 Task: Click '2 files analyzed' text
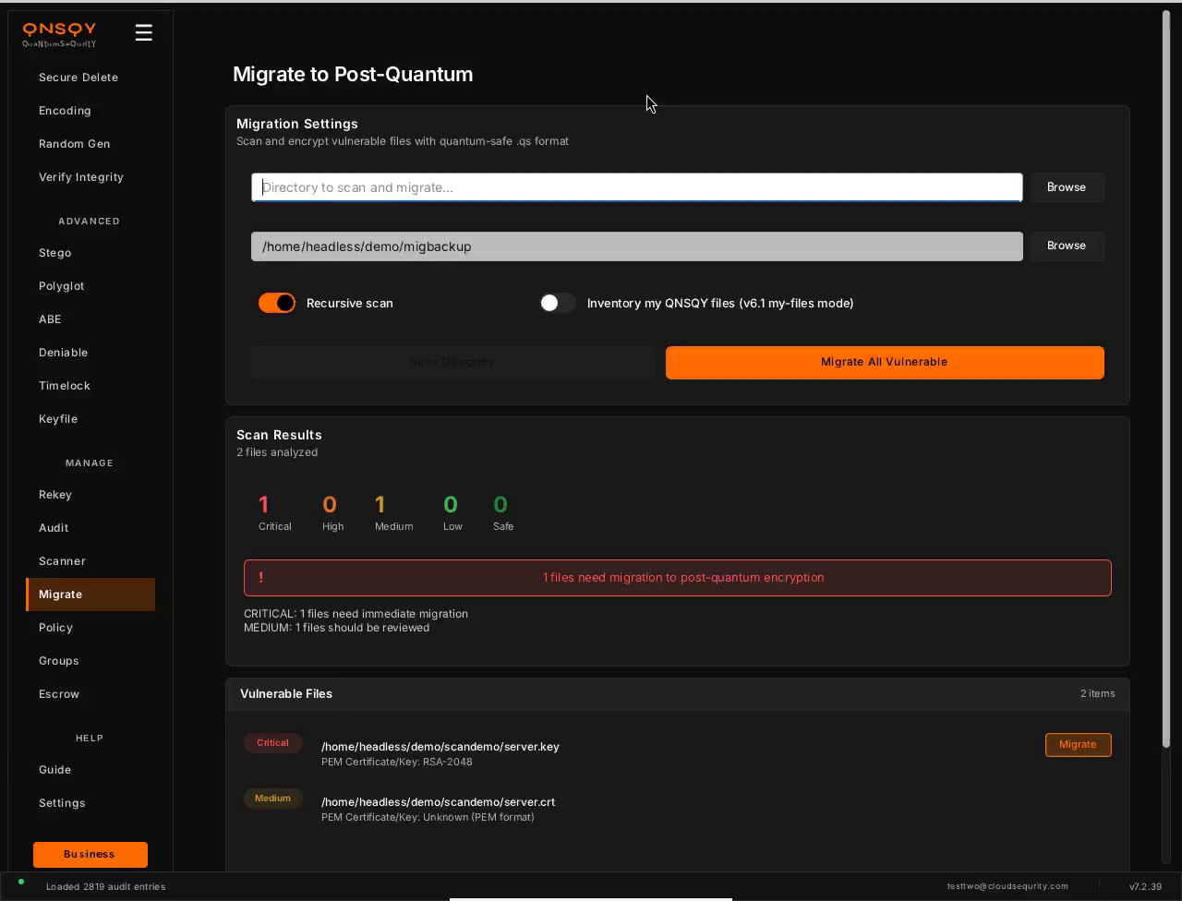pyautogui.click(x=277, y=452)
